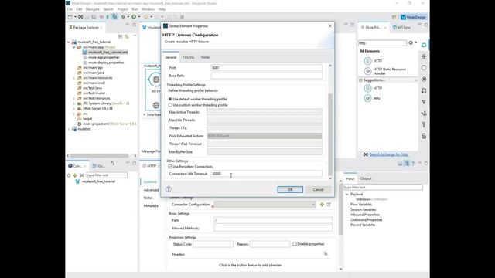Open the Navigate menu
Screen dimensions: 495x278
pyautogui.click(x=93, y=9)
